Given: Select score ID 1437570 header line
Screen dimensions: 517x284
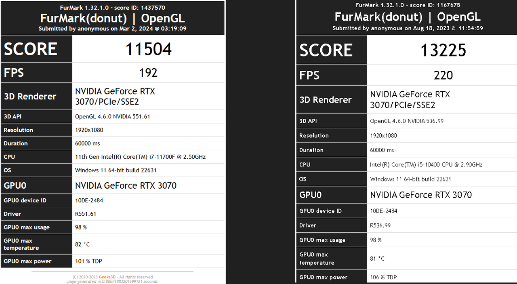Looking at the screenshot, I should [x=112, y=8].
